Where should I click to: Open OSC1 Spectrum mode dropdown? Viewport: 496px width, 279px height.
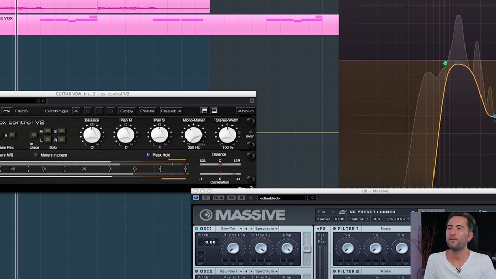[267, 228]
